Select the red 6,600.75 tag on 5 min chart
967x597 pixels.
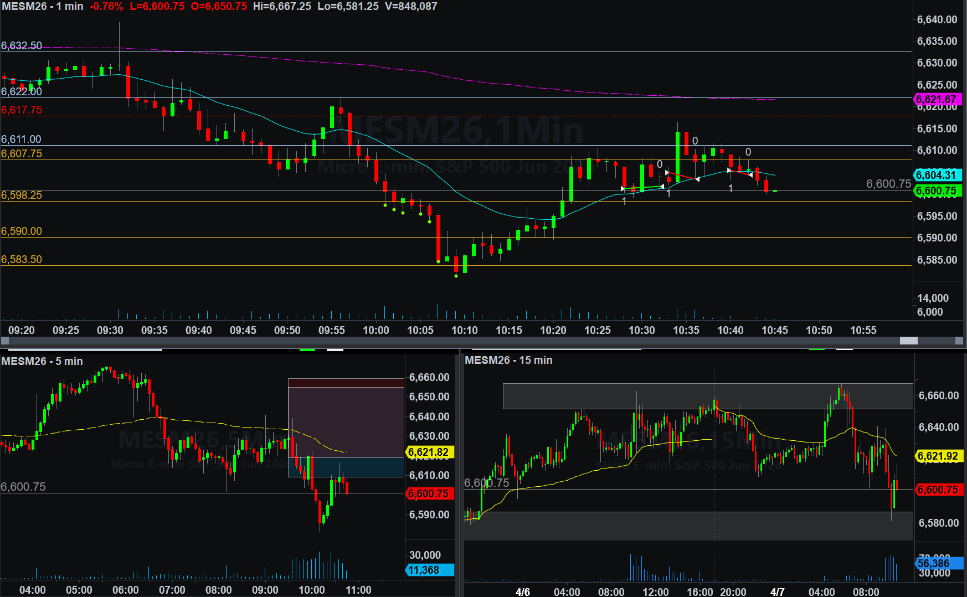pos(429,493)
